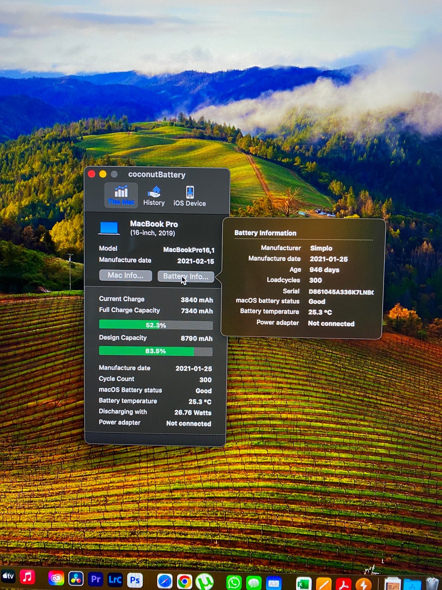This screenshot has width=442, height=590.
Task: Select the This Mac tab
Action: (121, 195)
